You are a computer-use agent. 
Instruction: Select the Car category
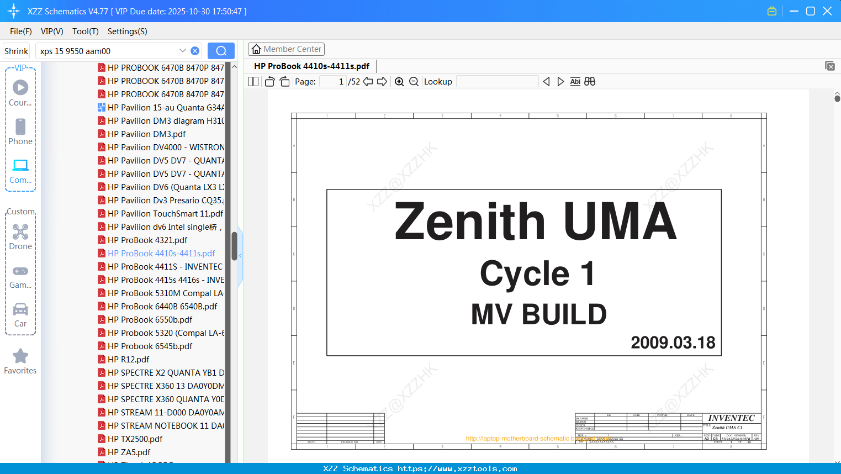click(20, 315)
